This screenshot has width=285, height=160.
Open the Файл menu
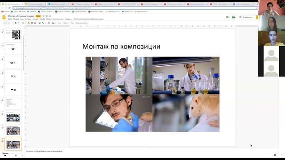coord(10,19)
